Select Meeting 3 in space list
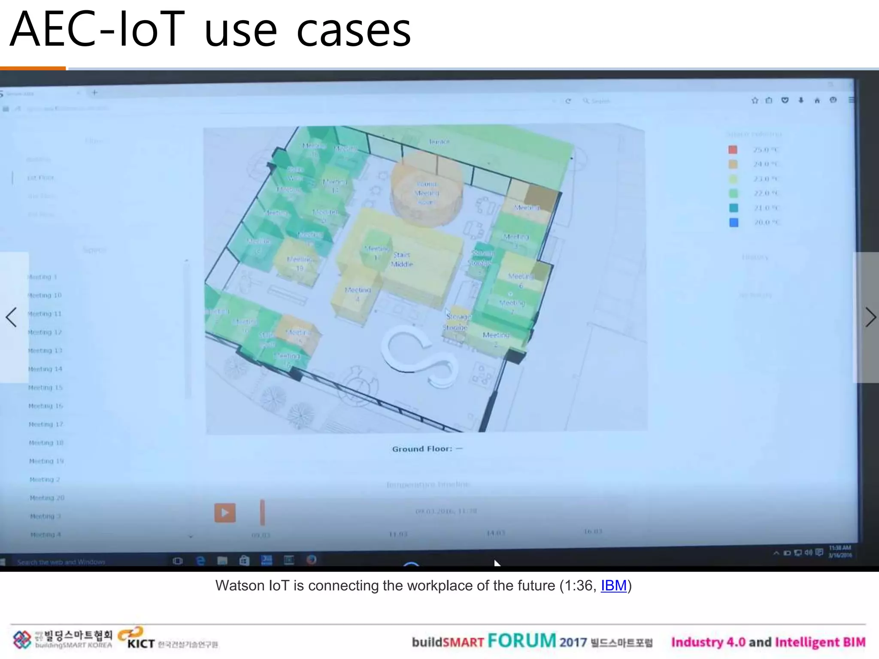This screenshot has width=879, height=659. 45,517
